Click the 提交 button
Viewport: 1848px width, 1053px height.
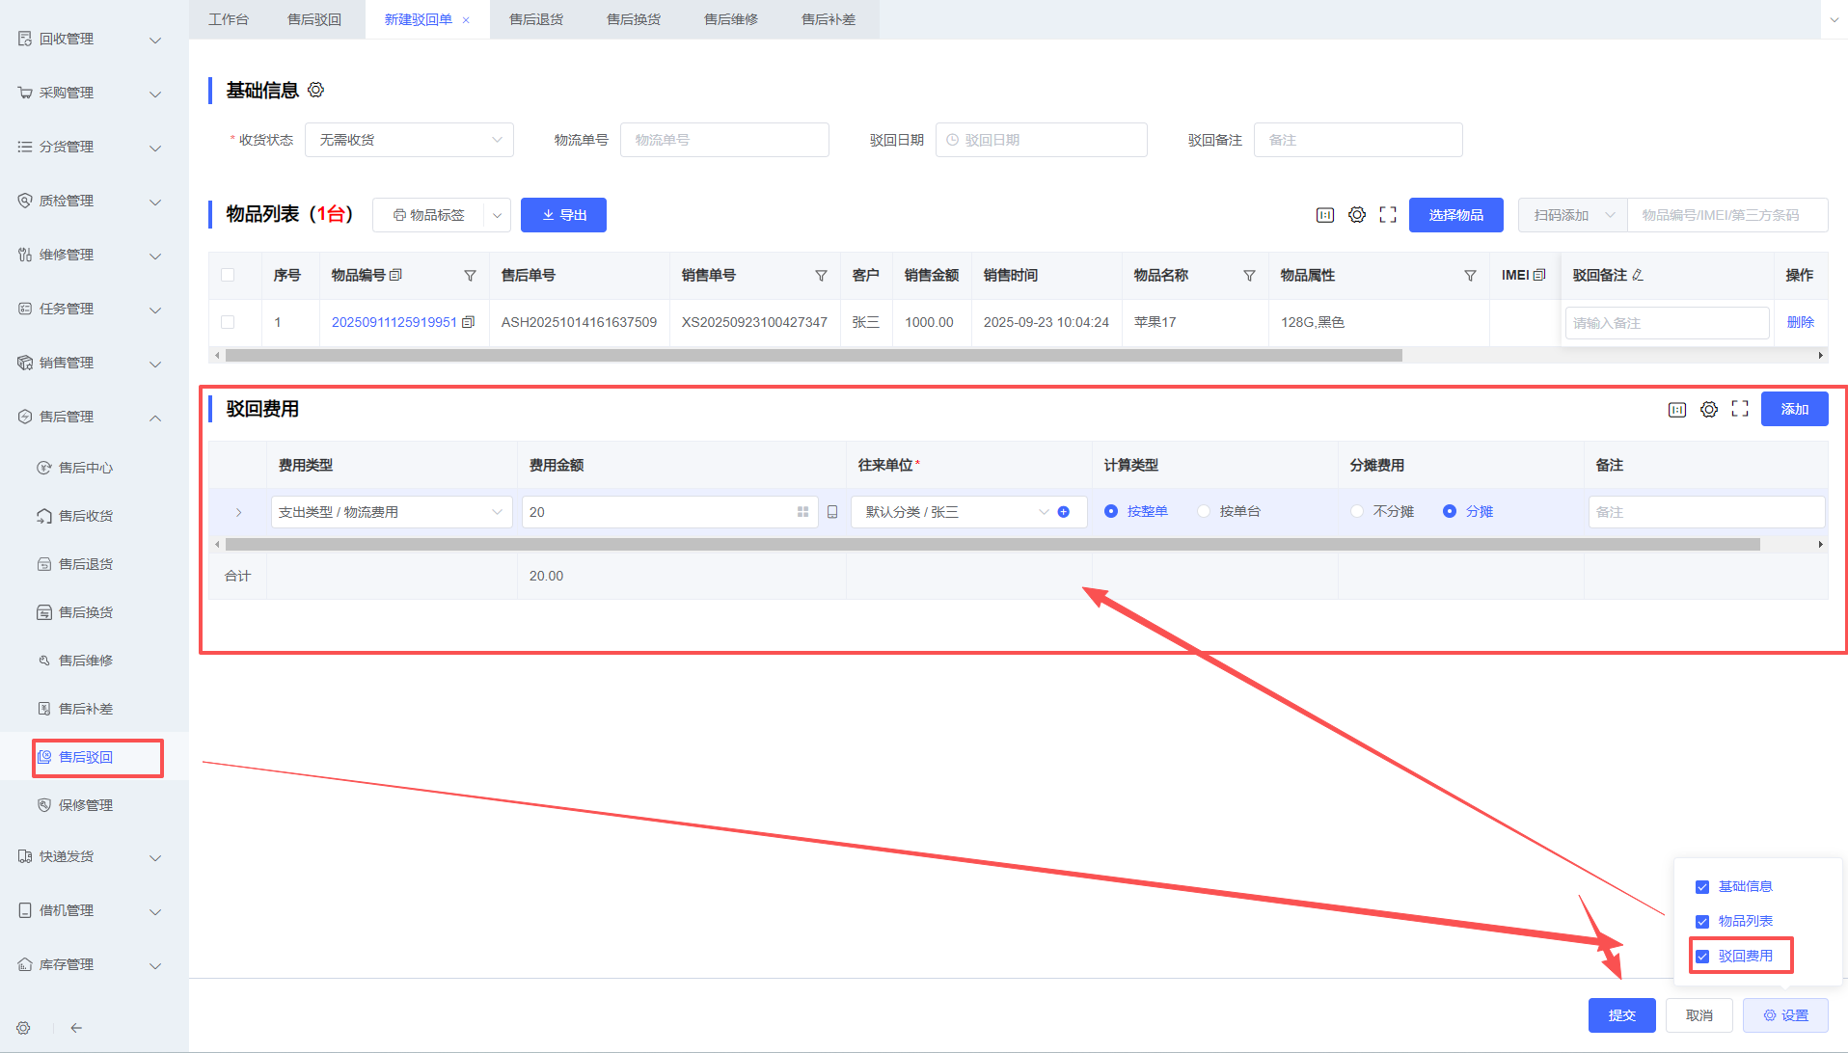click(1621, 1015)
